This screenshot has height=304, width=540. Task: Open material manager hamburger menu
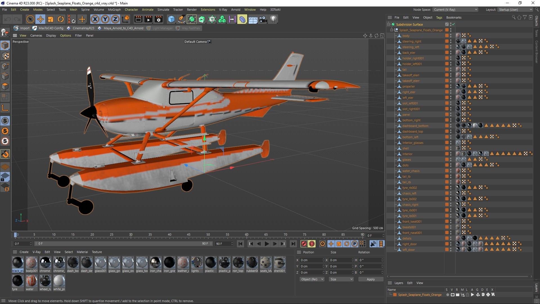click(15, 252)
